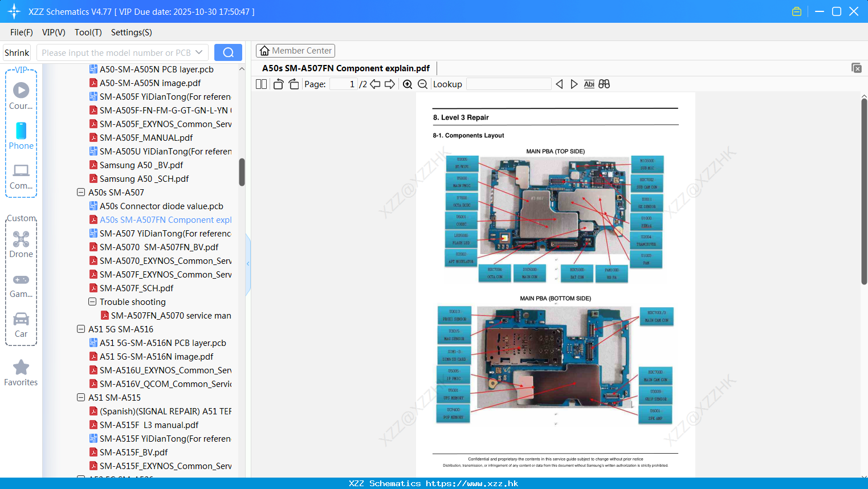Rotate the page counterclockwise
868x489 pixels.
pos(278,84)
